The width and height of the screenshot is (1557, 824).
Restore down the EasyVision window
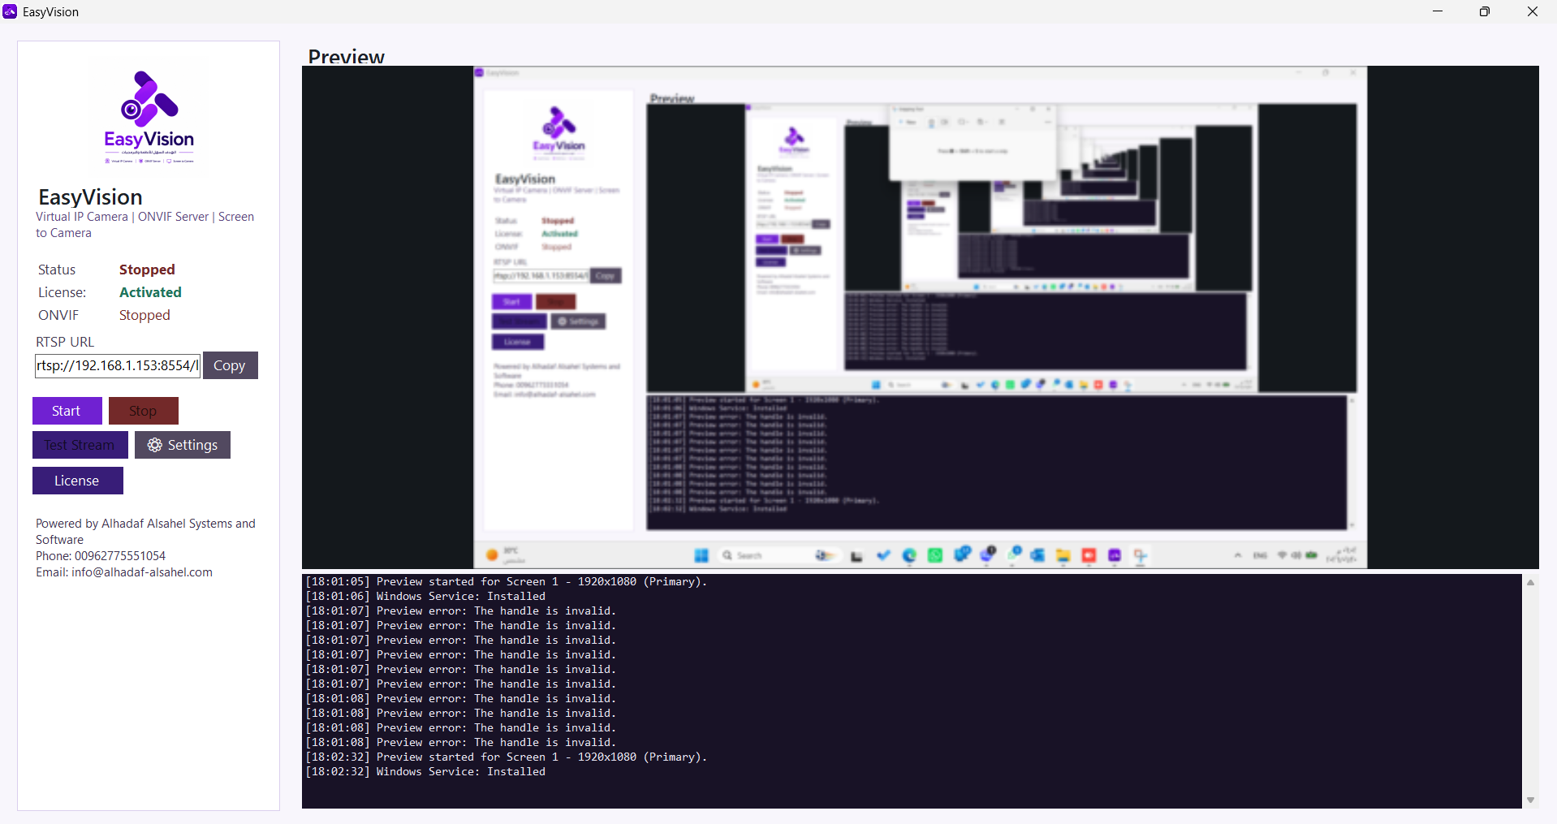tap(1485, 11)
